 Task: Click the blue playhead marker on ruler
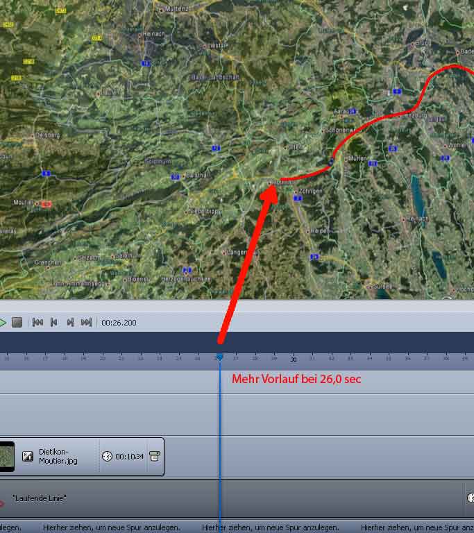(x=219, y=357)
